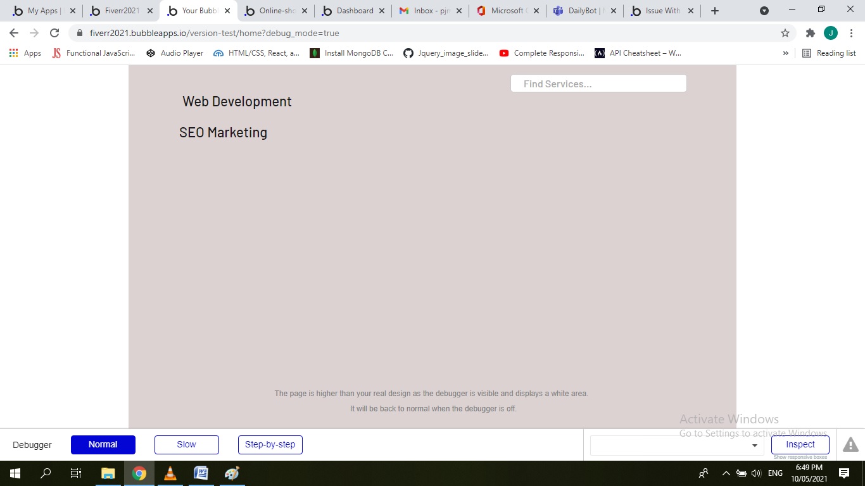Click the ENG language indicator
The height and width of the screenshot is (486, 865).
(775, 473)
